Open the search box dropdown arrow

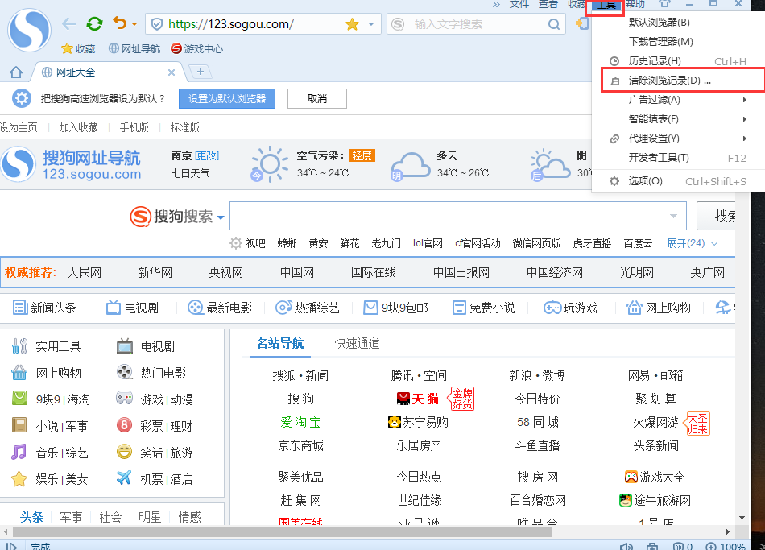coord(673,215)
